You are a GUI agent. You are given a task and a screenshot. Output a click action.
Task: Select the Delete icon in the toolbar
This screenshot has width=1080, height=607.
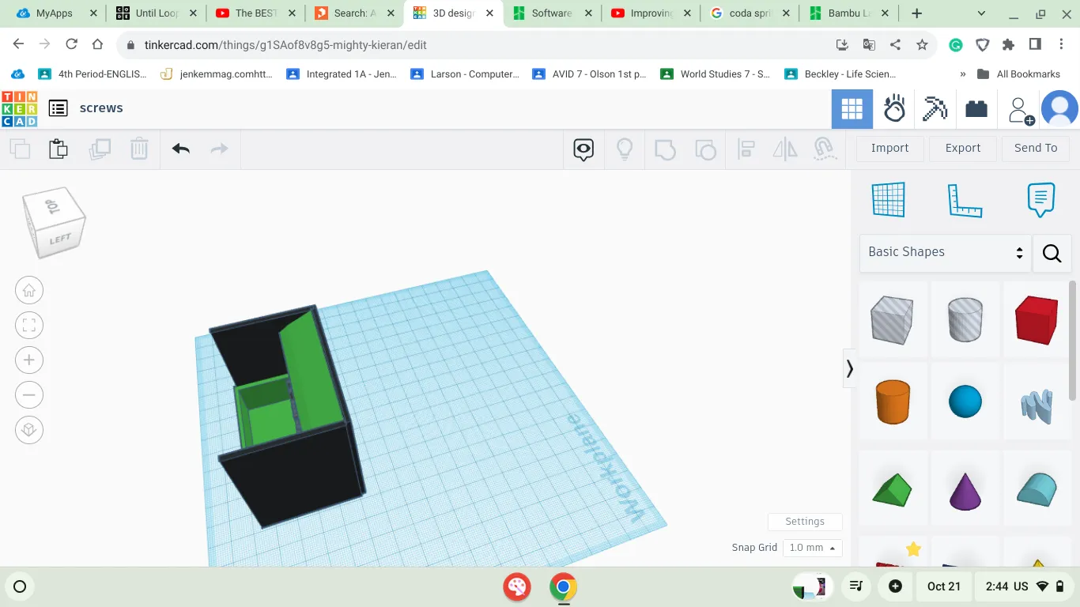(139, 149)
